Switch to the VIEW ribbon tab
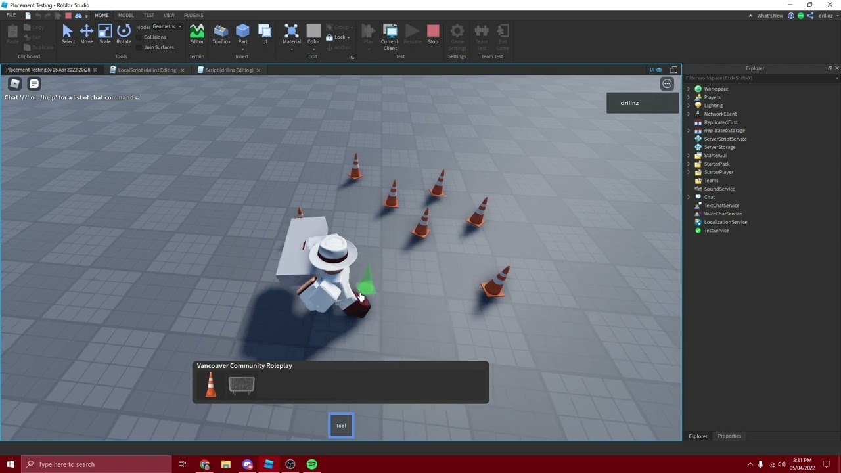Viewport: 841px width, 473px height. [169, 15]
